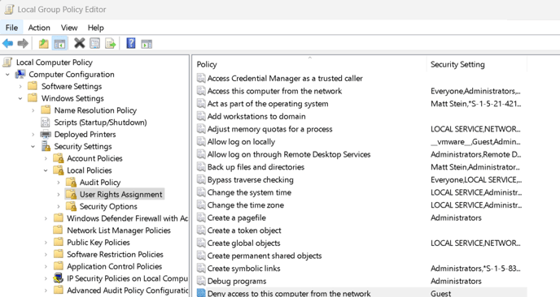This screenshot has height=297, width=560.
Task: Open the Action menu
Action: click(39, 28)
